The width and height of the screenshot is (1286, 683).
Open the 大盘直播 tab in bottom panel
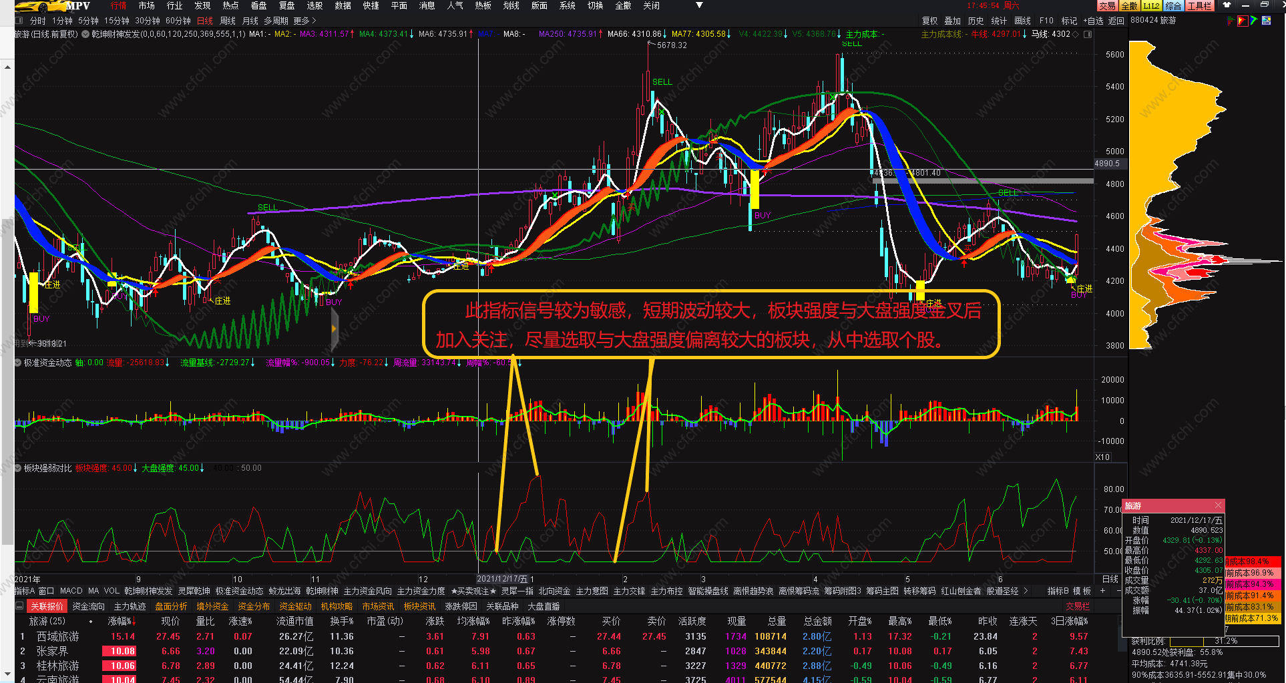click(x=544, y=606)
